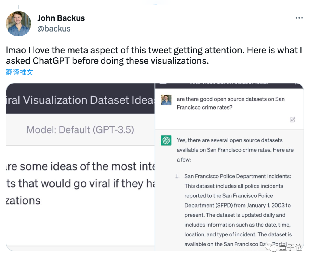Click the 翻译推文 translate tweet link
312x261 pixels.
[20, 72]
